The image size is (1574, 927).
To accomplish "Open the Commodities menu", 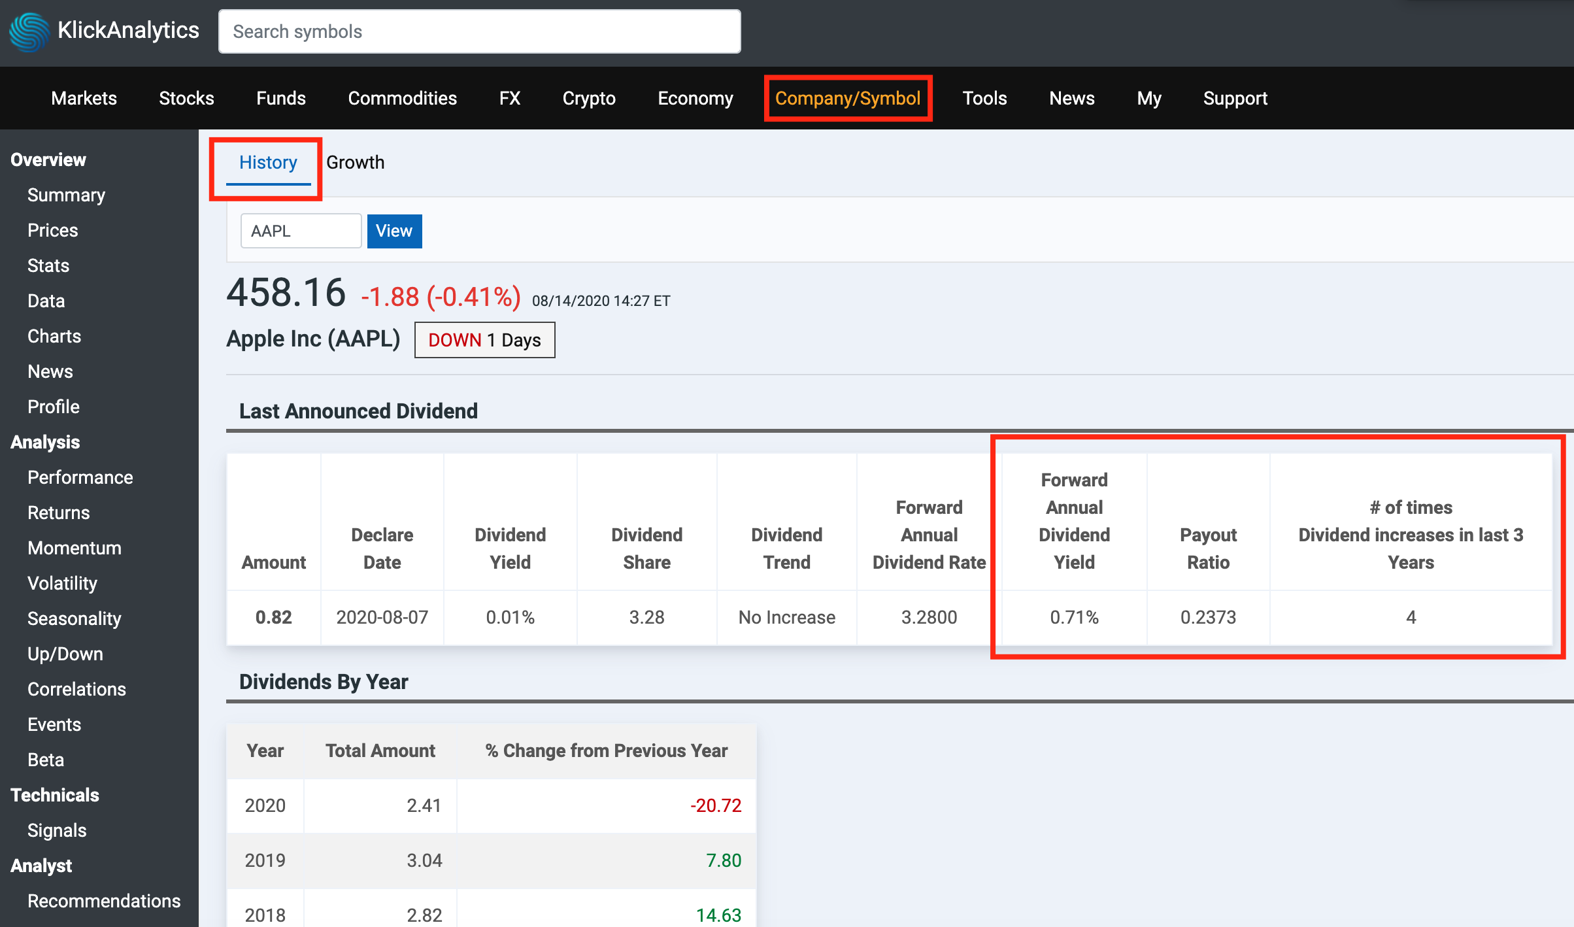I will (402, 98).
